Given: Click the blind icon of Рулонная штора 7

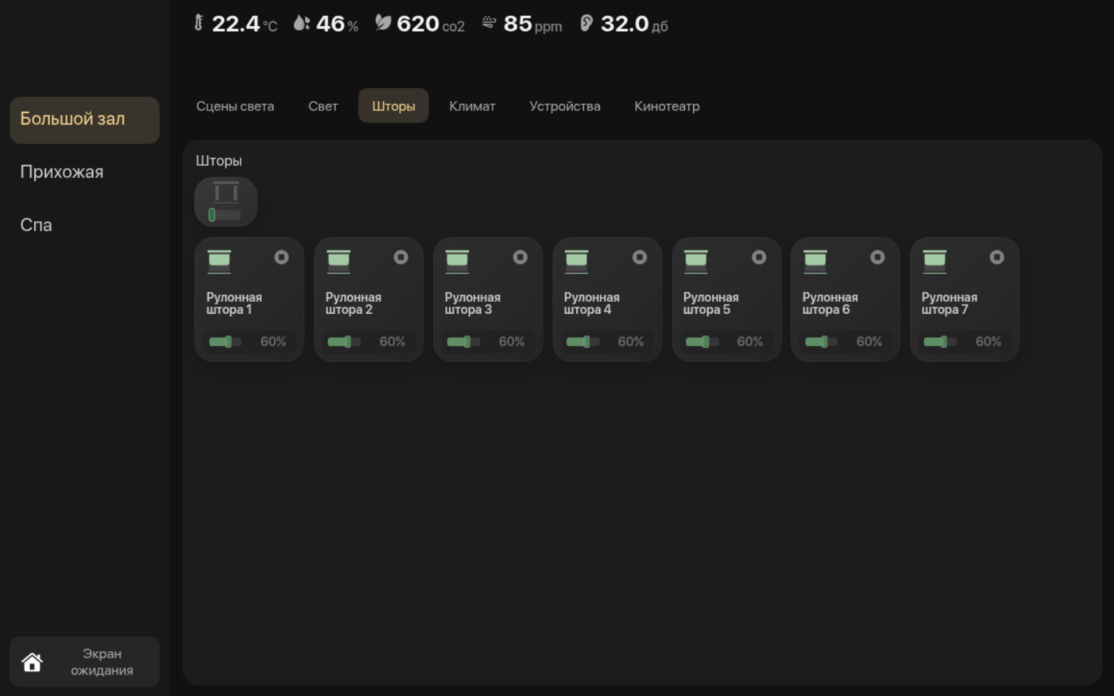Looking at the screenshot, I should [935, 261].
